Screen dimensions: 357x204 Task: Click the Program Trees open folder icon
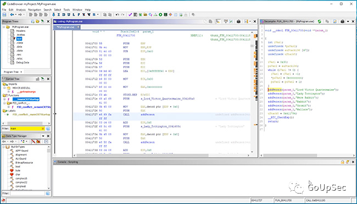pyautogui.click(x=37, y=21)
